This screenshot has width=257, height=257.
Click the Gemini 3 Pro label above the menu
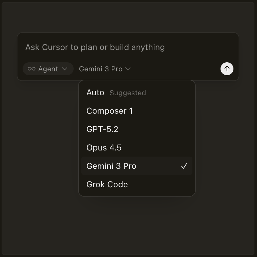(101, 69)
